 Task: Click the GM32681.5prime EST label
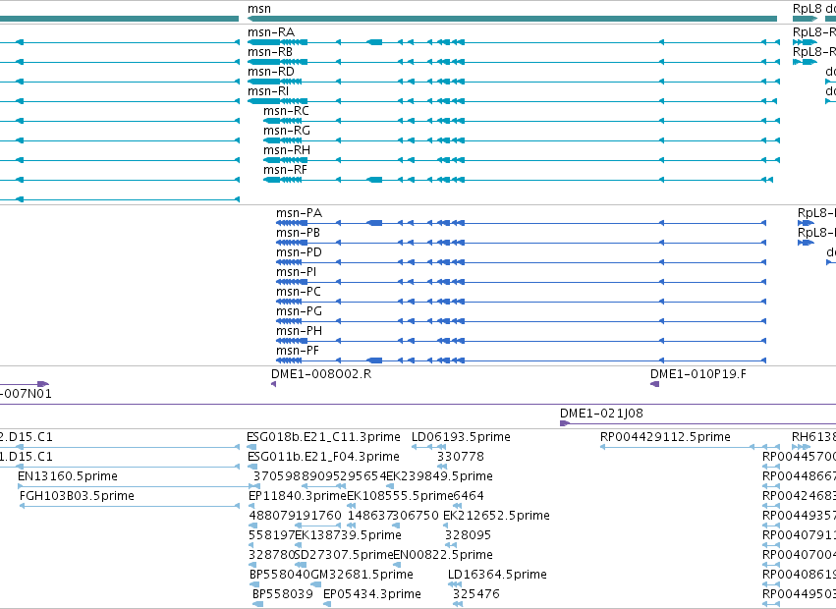click(362, 576)
